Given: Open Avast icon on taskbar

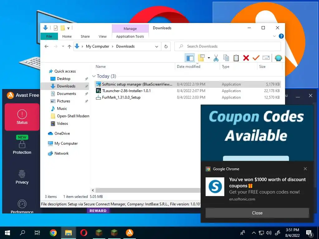Looking at the screenshot, I should tap(130, 233).
